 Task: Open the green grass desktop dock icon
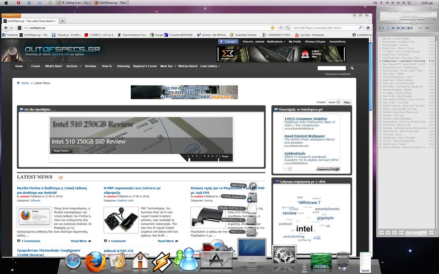tap(321, 261)
